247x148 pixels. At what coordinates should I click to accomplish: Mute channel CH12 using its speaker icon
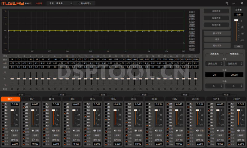238,131
